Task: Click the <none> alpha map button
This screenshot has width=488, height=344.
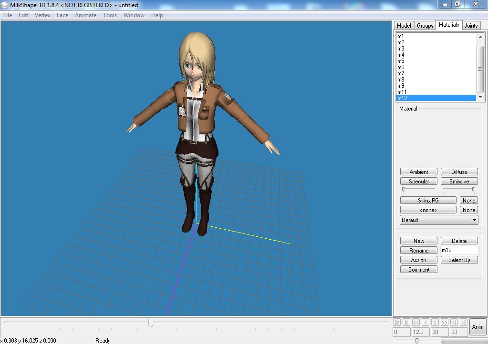Action: tap(428, 210)
